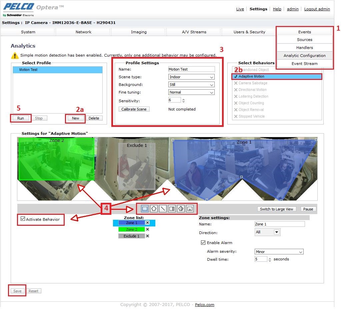Toggle the Enable Alarm checkbox

click(203, 242)
